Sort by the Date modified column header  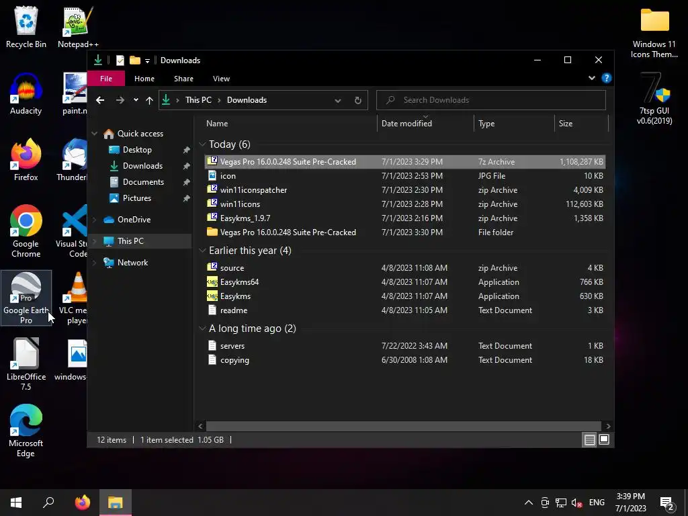[425, 124]
